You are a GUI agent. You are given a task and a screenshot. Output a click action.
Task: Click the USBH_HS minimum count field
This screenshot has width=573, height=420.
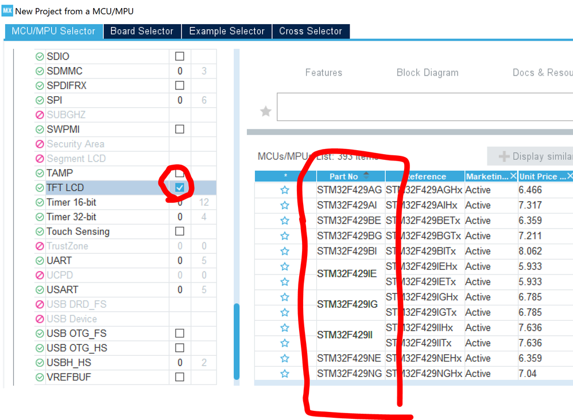[180, 363]
